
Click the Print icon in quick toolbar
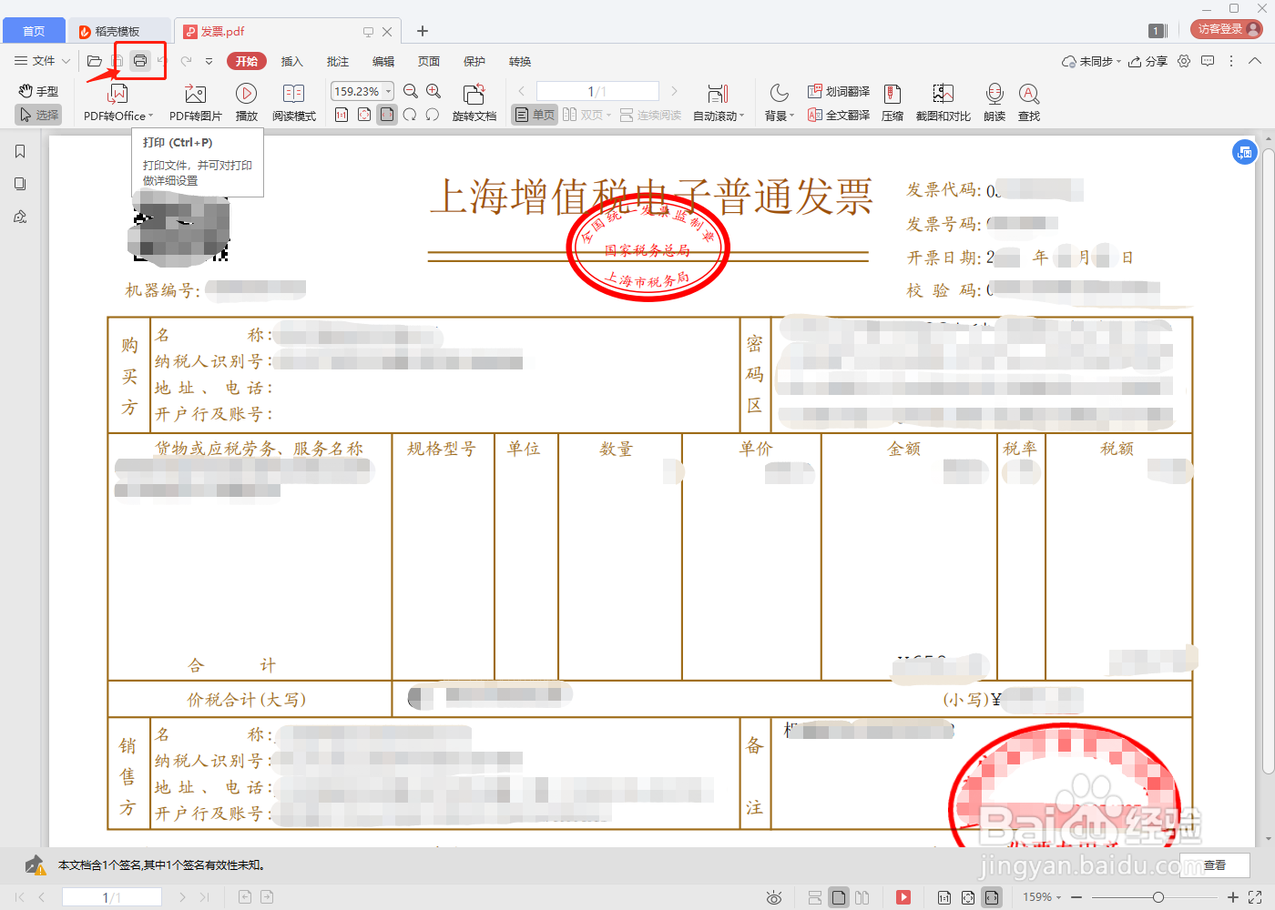click(x=140, y=61)
